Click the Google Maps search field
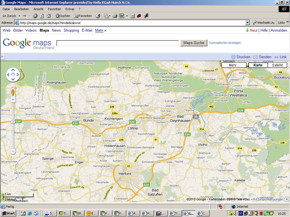Image resolution: width=290 pixels, height=217 pixels. pyautogui.click(x=118, y=43)
